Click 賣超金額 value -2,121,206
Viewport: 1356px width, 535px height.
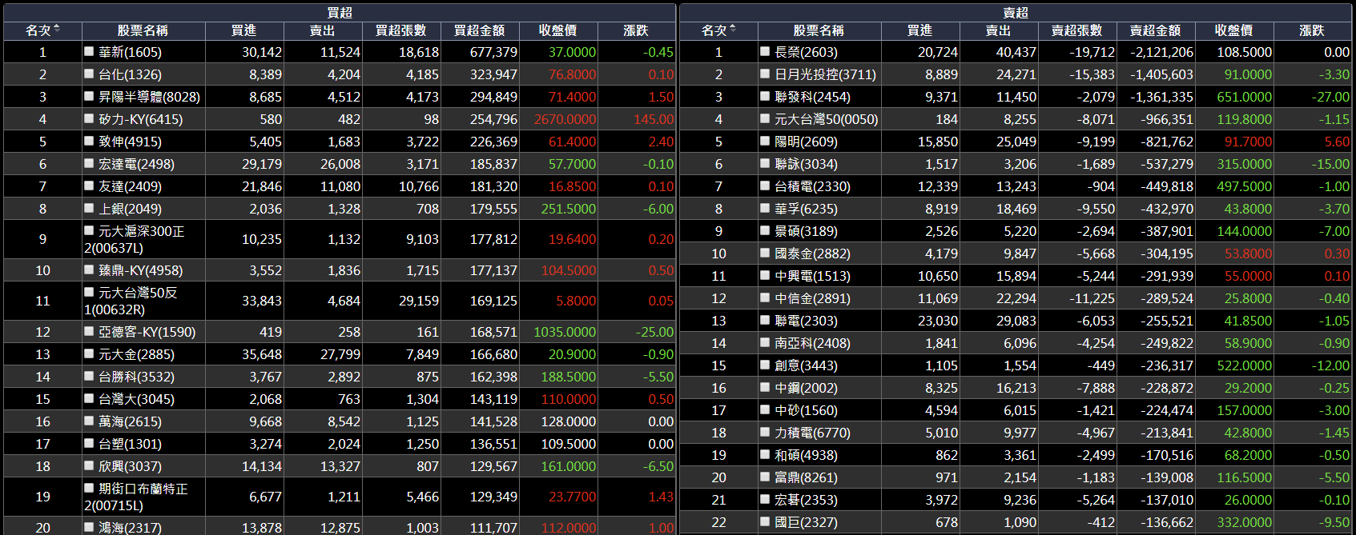coord(1161,52)
